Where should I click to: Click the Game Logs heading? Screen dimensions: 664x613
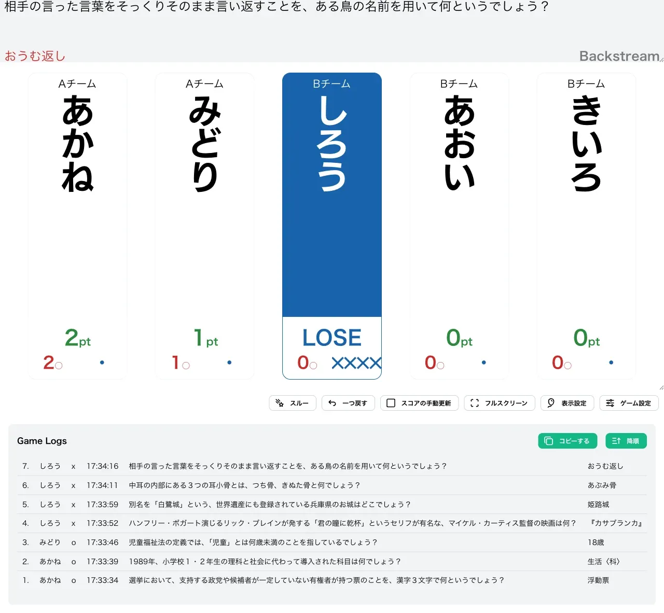click(42, 441)
